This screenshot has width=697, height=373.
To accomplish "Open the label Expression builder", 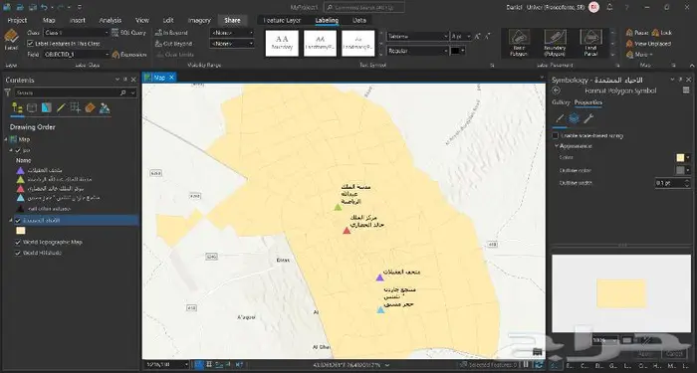I will pyautogui.click(x=129, y=54).
